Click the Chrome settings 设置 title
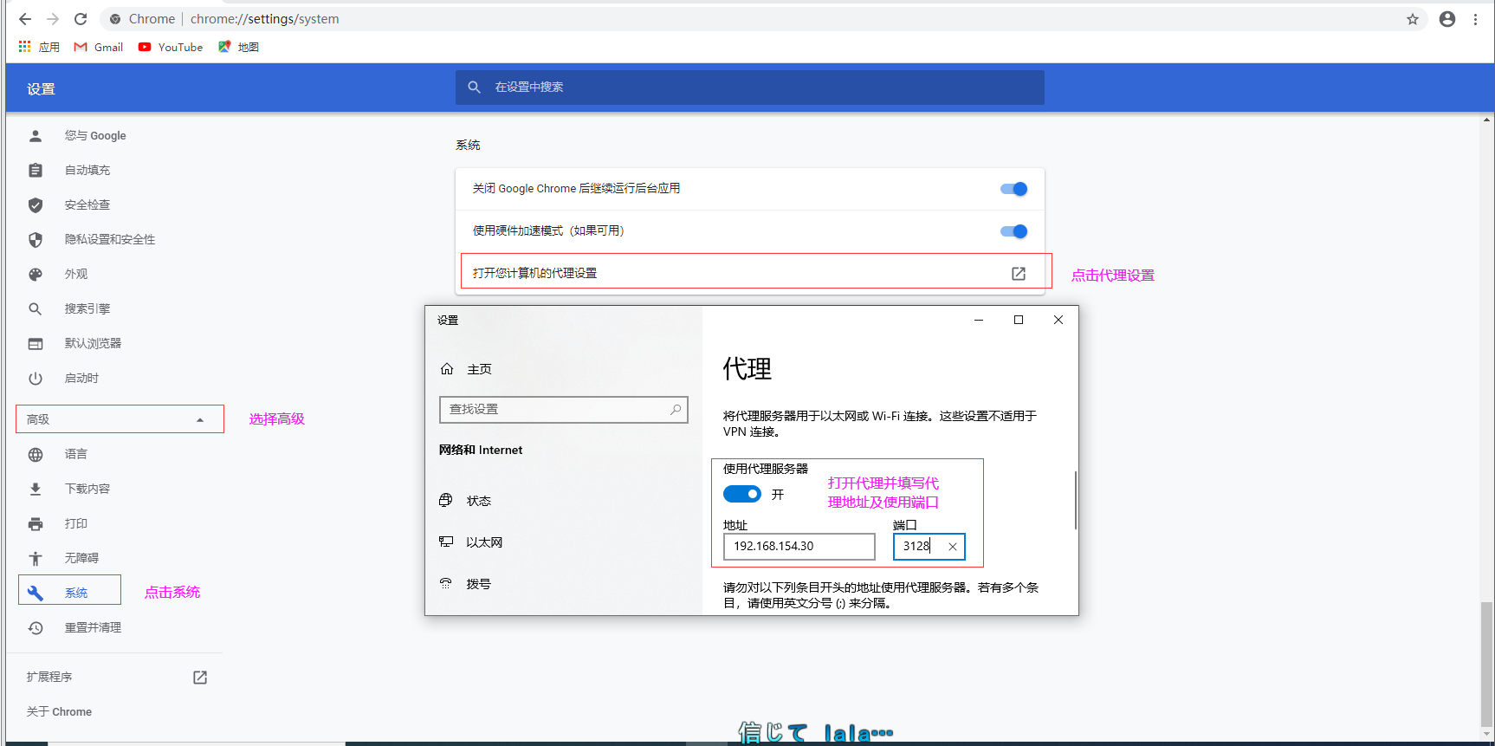This screenshot has width=1495, height=746. 41,89
